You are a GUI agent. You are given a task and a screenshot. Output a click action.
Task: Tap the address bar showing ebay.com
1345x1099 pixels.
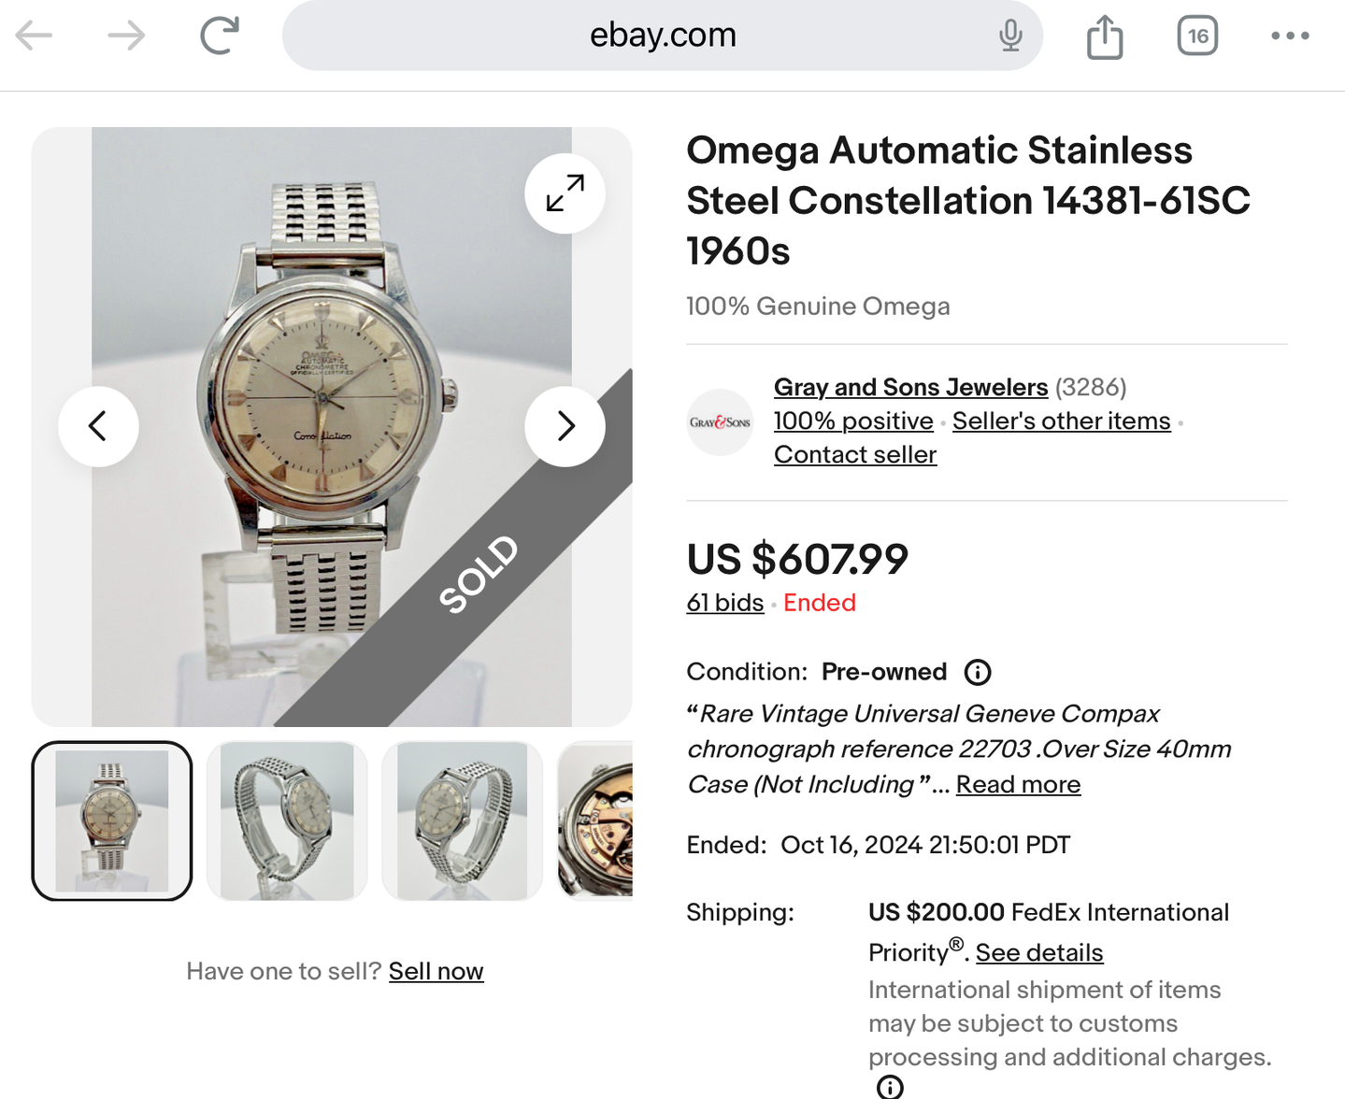click(x=662, y=36)
